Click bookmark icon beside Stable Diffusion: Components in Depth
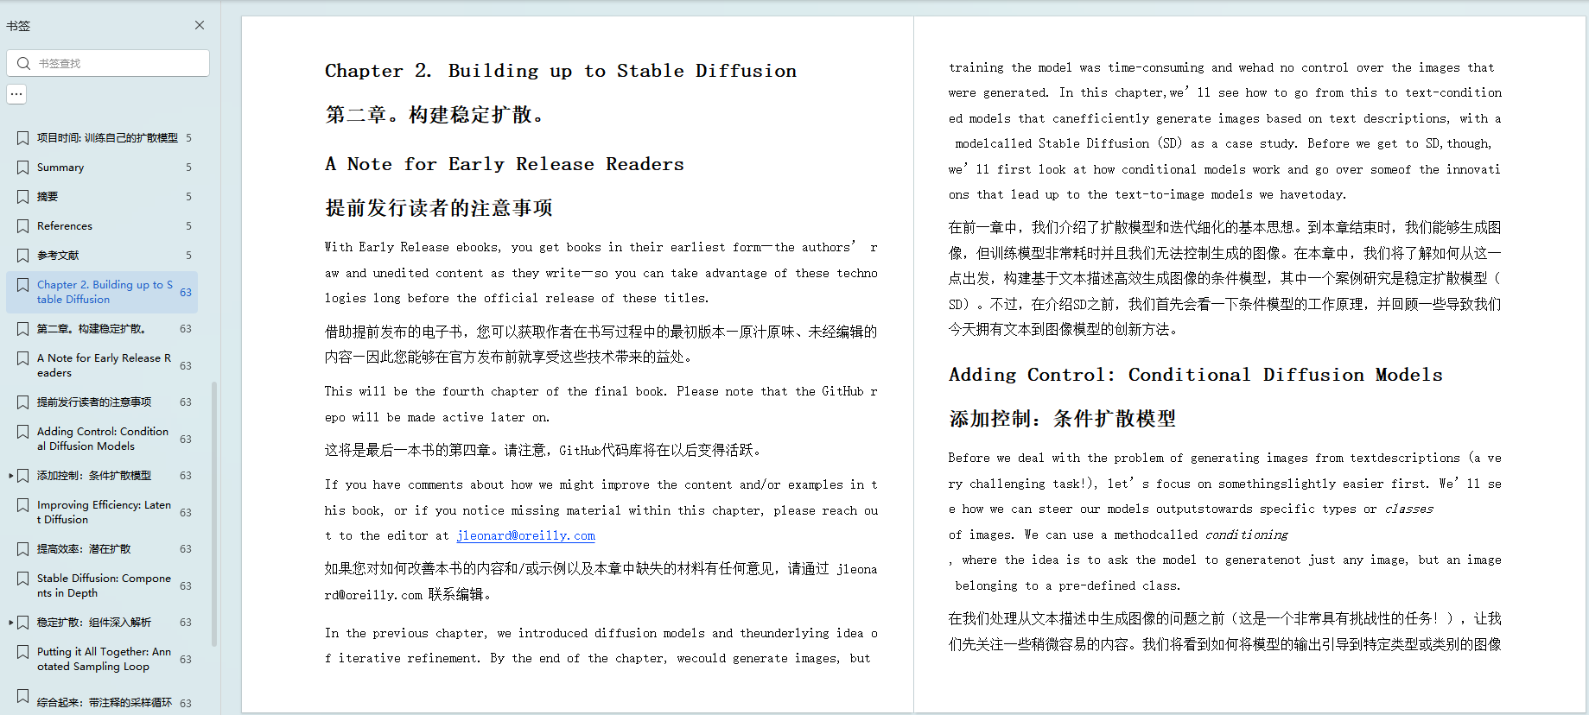Screen dimensions: 1589x715 click(23, 579)
